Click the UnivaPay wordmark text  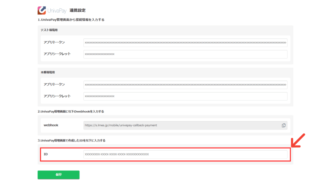[x=57, y=11]
